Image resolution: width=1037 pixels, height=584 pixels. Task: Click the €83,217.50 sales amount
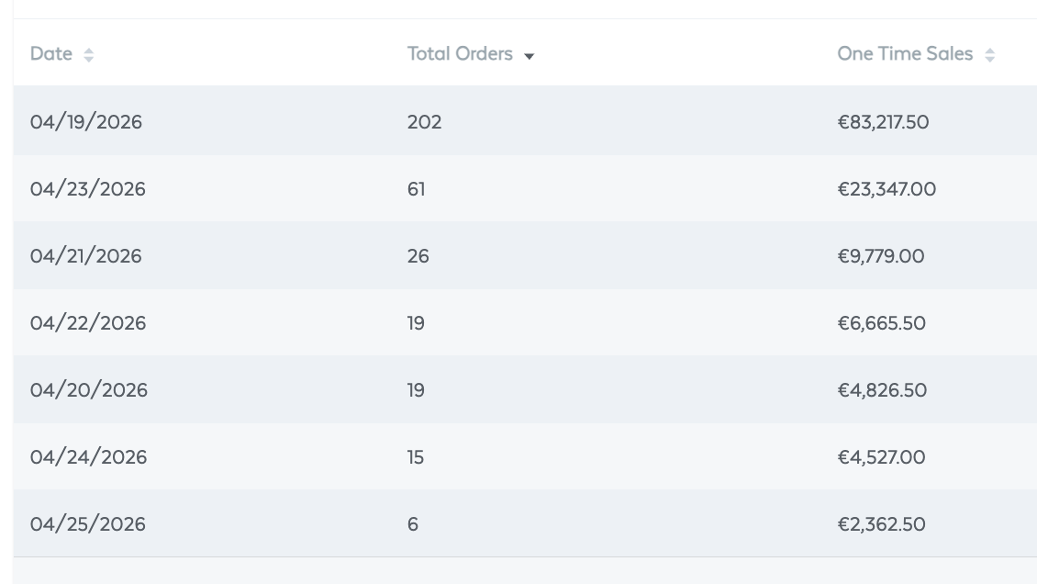point(883,122)
